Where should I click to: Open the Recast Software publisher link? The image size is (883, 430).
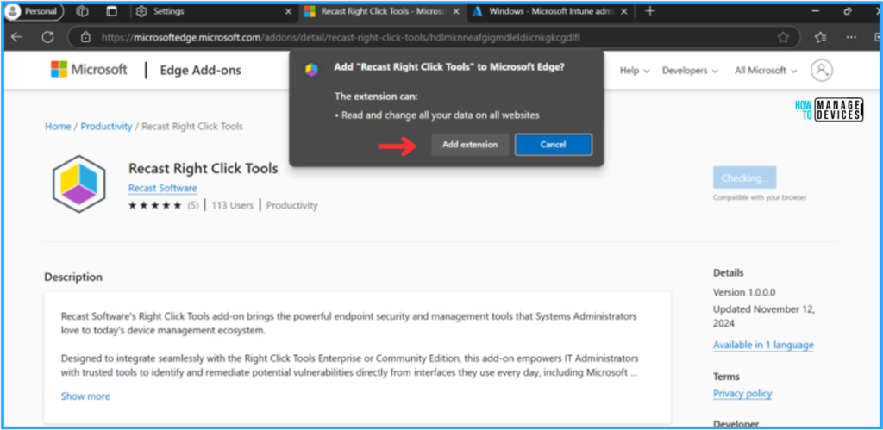pos(163,188)
